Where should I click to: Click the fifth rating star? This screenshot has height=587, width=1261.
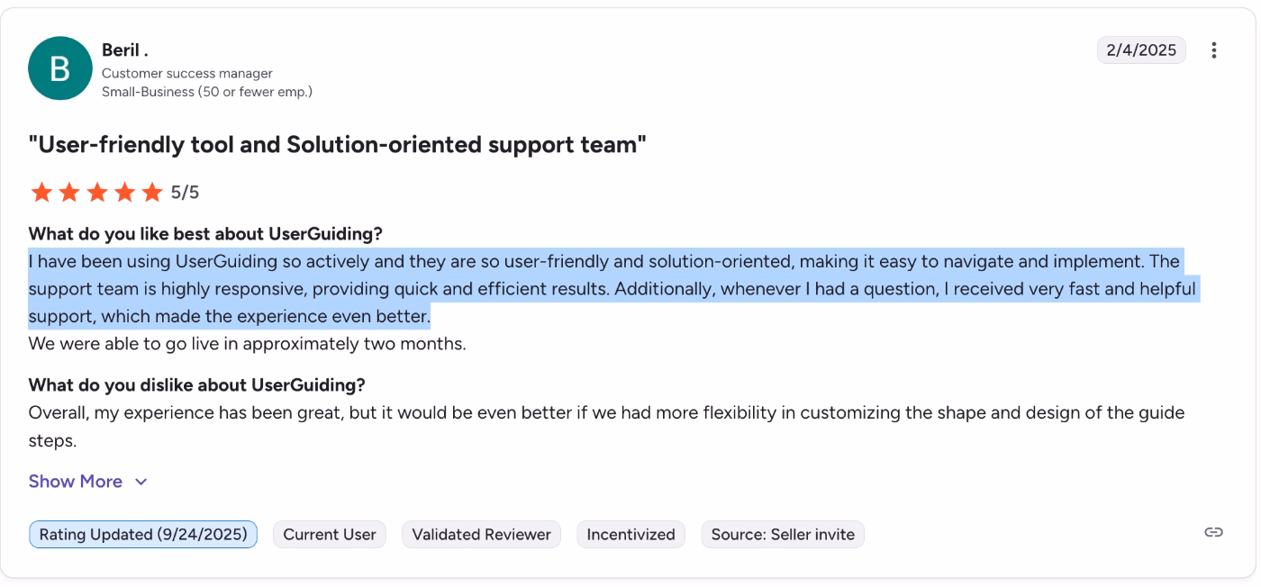[150, 192]
